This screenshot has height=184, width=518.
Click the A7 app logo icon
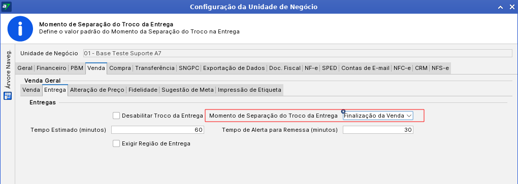(6, 7)
